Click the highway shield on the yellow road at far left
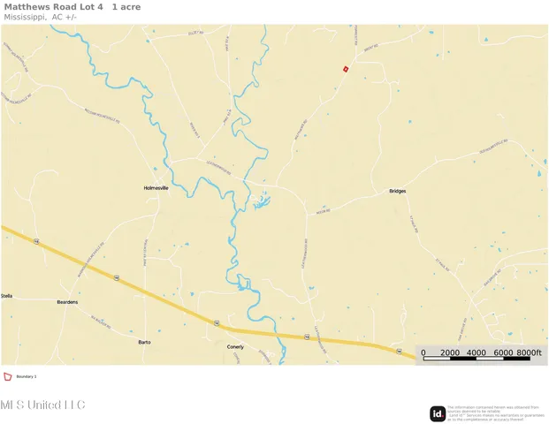549x424 pixels. pyautogui.click(x=35, y=239)
